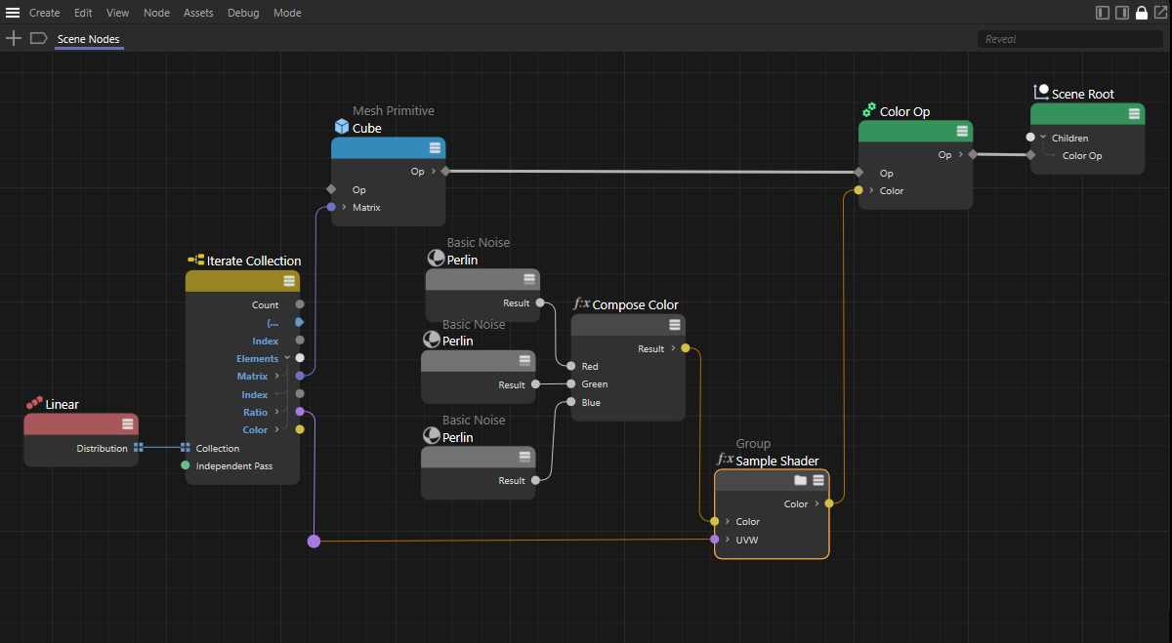This screenshot has width=1172, height=643.
Task: Click the Linear node's red dots icon
Action: coord(34,403)
